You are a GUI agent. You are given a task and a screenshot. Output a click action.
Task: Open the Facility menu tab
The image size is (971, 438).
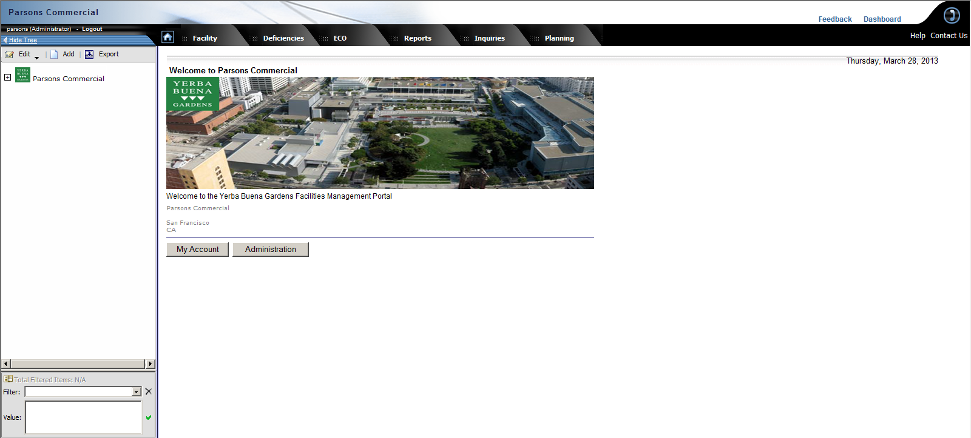pos(205,38)
